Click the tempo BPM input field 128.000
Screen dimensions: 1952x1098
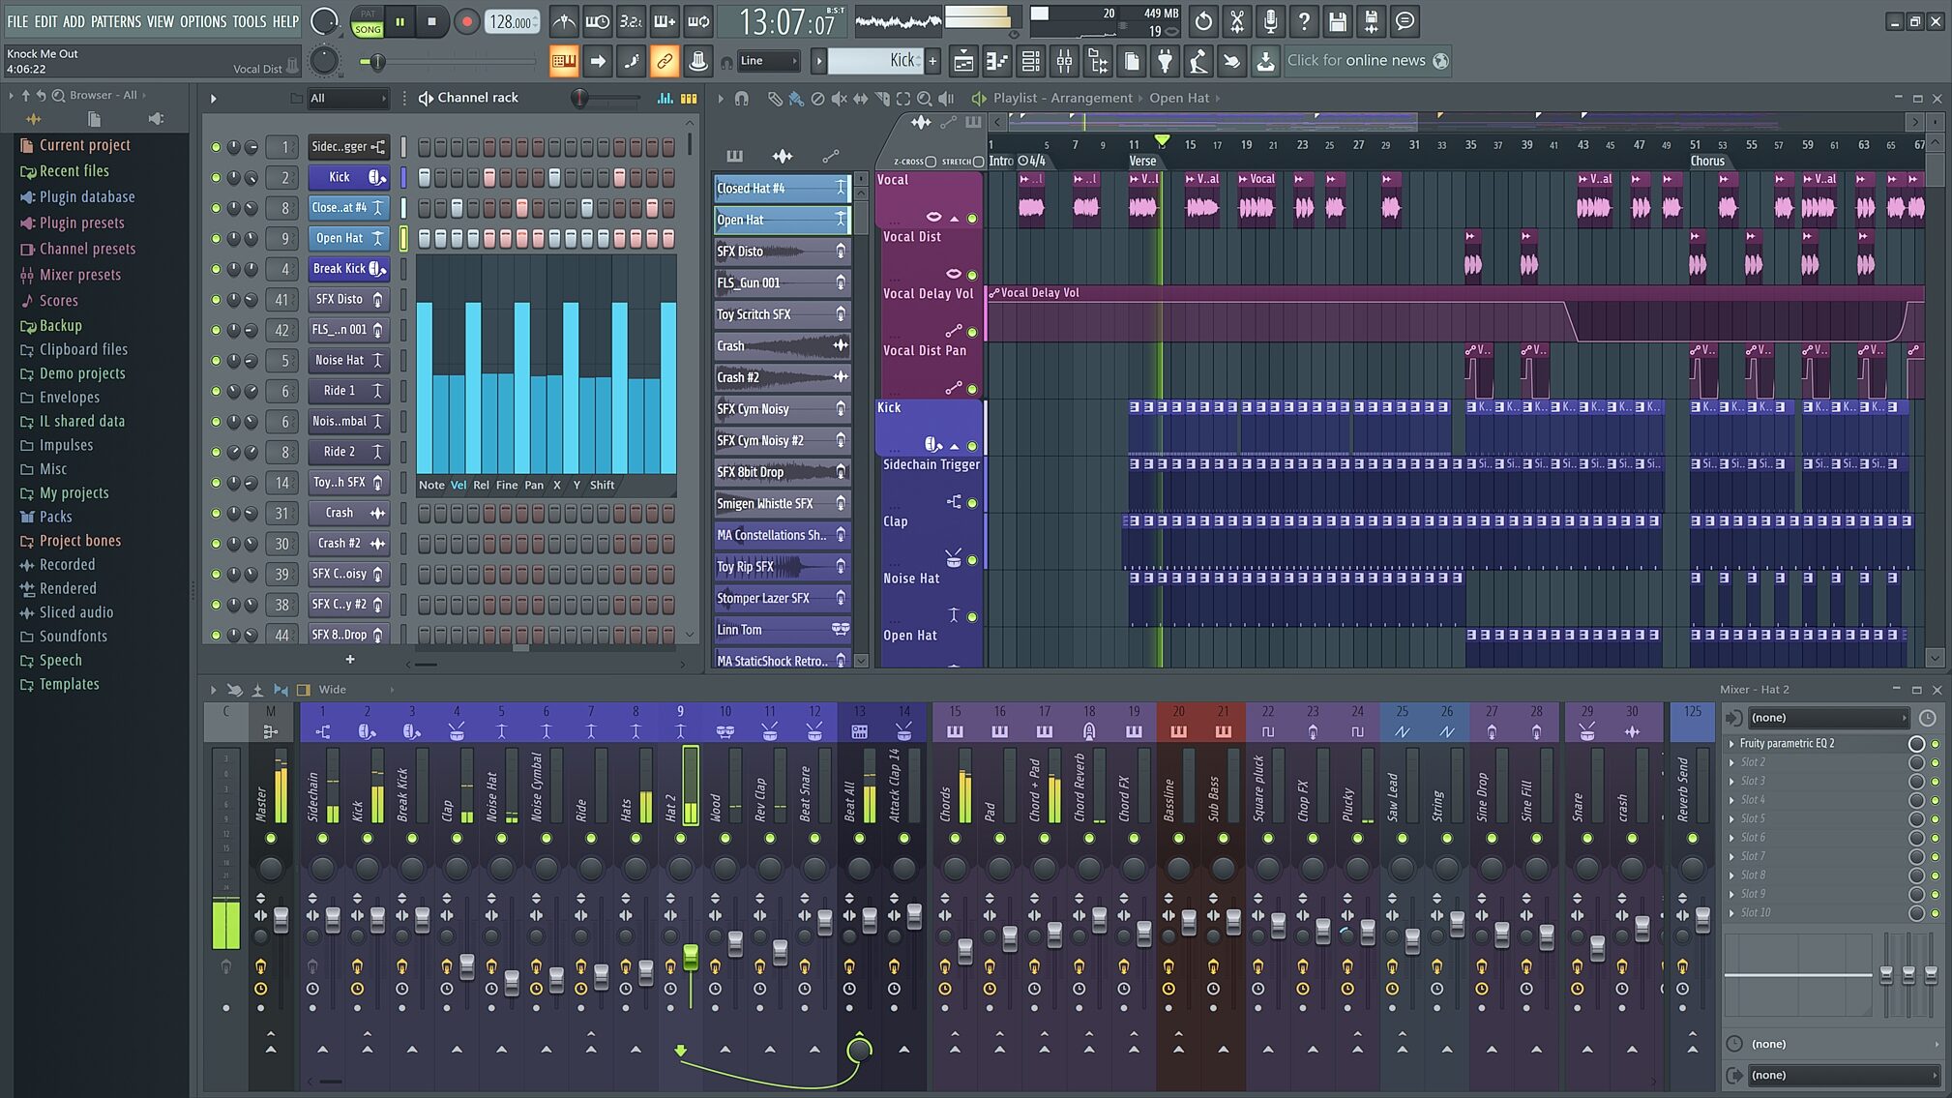tap(514, 20)
